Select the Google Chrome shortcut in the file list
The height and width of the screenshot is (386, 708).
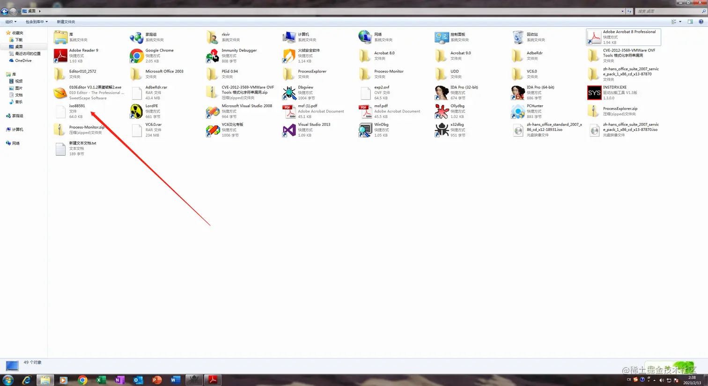(x=137, y=56)
